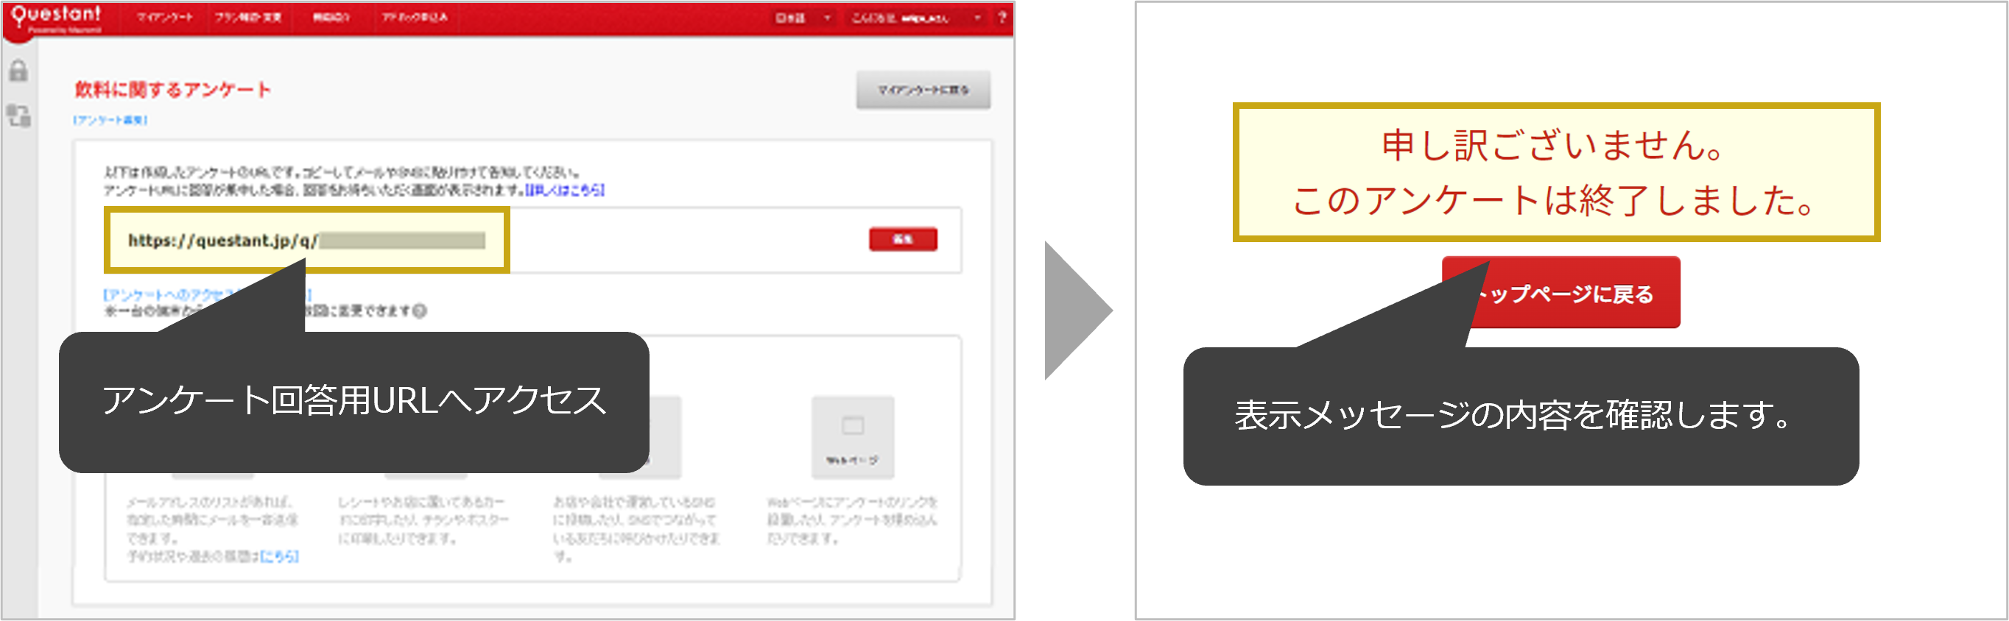Select the lock icon in left sidebar

tap(18, 71)
